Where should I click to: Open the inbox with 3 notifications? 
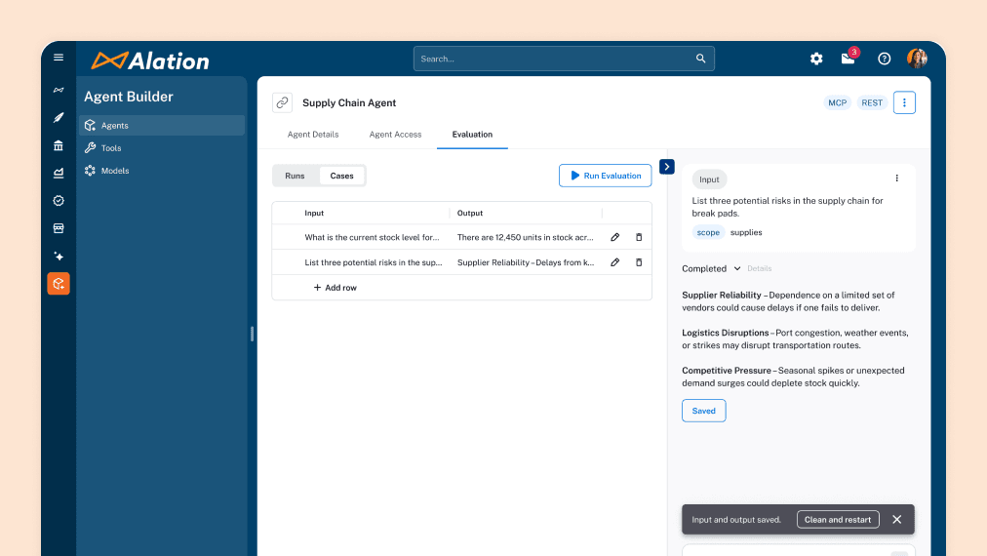(848, 59)
